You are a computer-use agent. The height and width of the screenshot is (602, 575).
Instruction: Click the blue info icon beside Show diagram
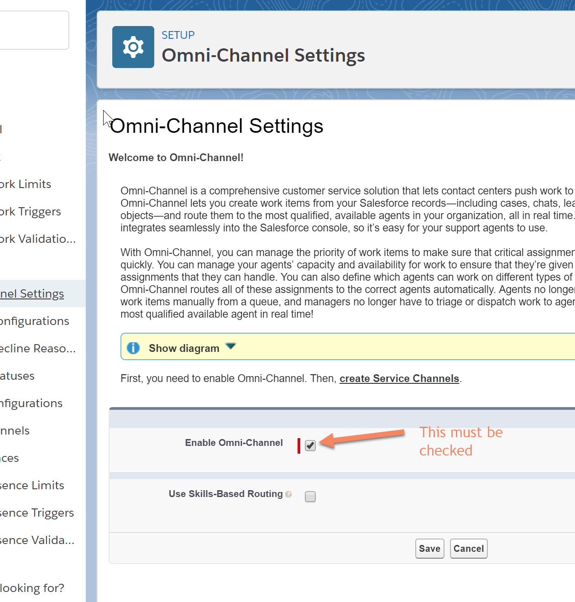pyautogui.click(x=133, y=348)
